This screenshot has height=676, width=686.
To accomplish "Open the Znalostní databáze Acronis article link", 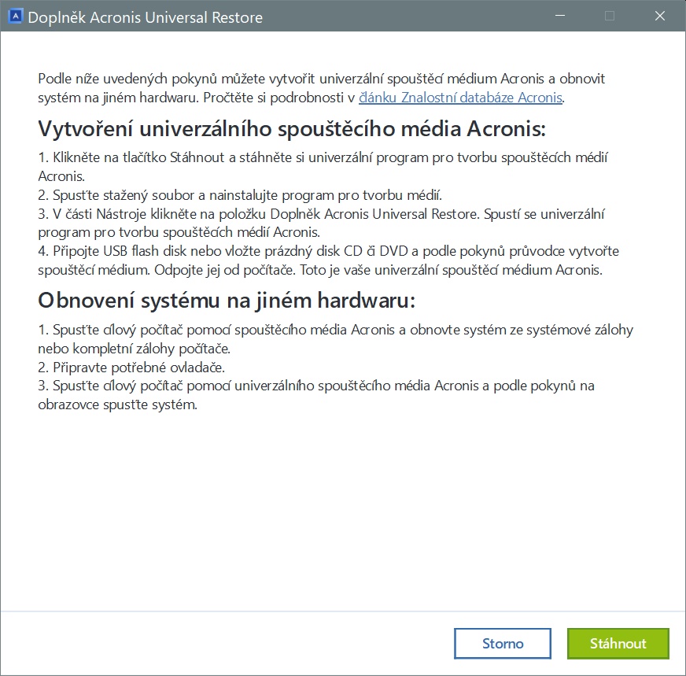I will tap(460, 98).
